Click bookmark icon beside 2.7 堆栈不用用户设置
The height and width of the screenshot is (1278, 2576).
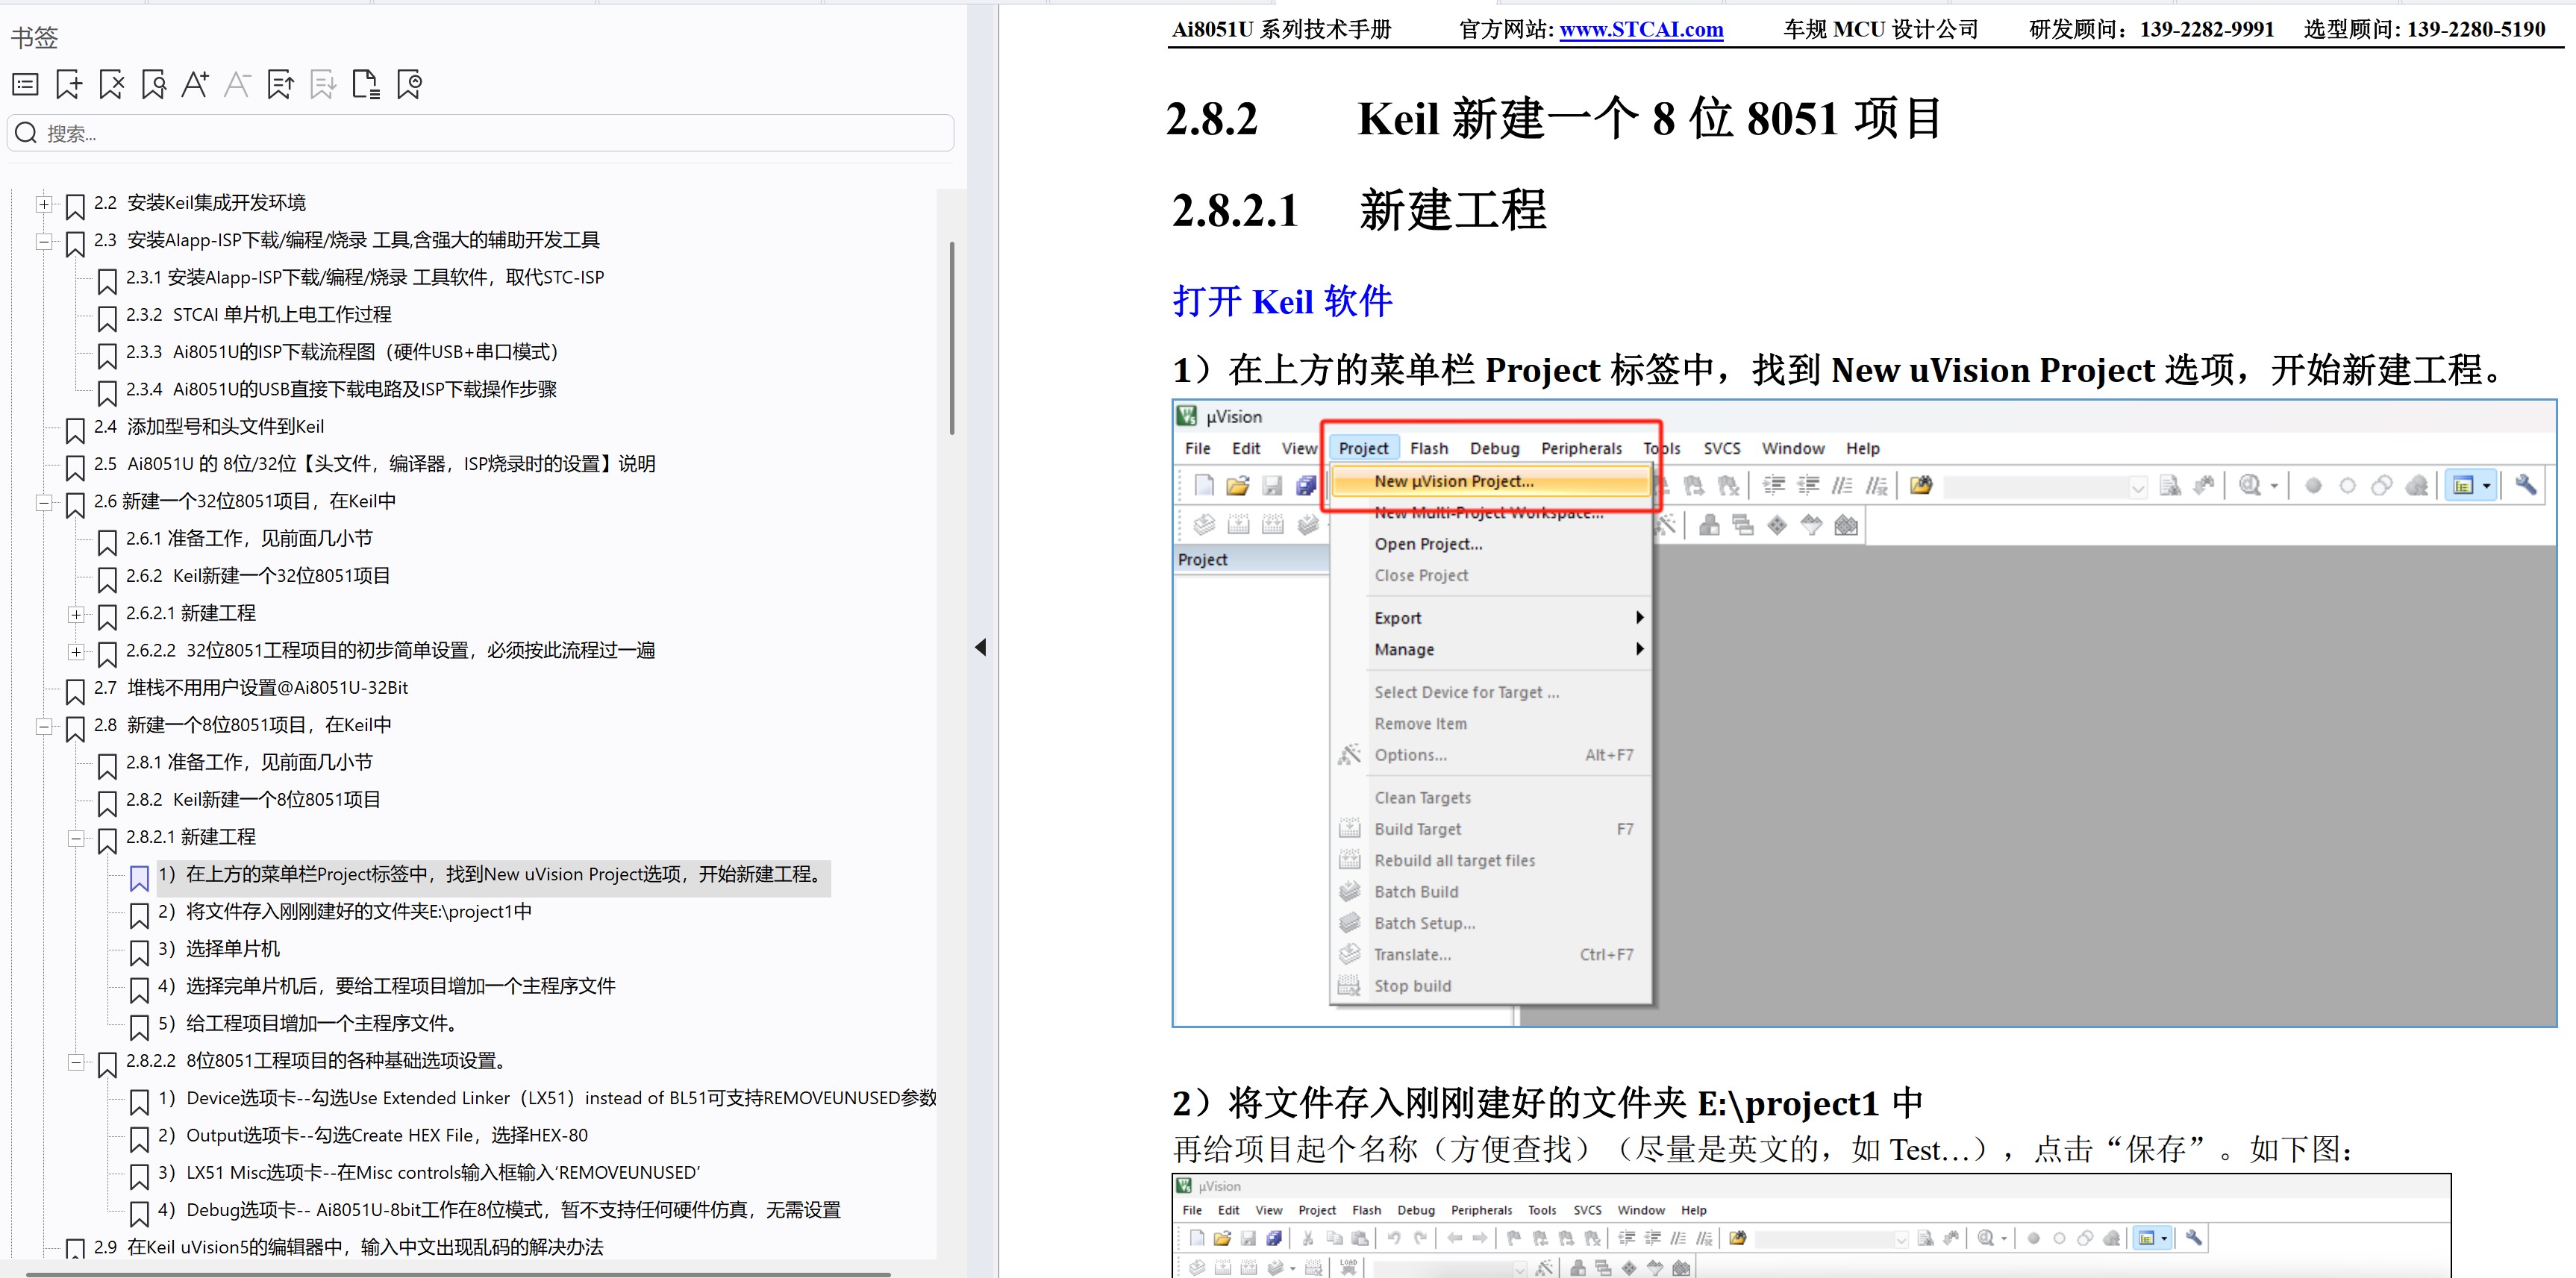(x=75, y=691)
